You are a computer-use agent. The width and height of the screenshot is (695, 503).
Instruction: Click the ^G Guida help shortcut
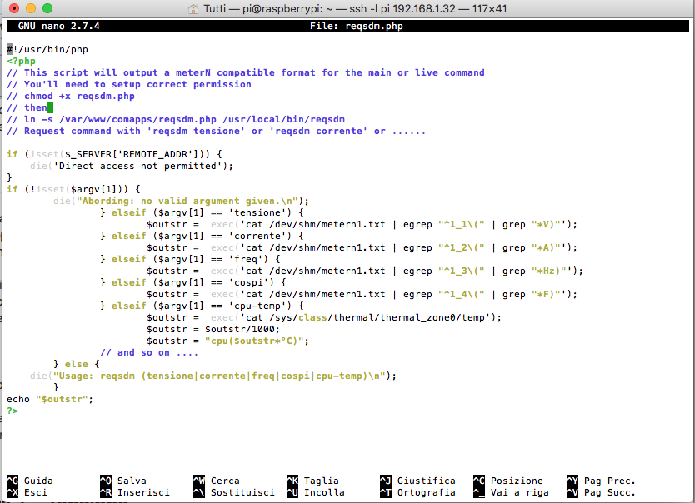pos(30,481)
